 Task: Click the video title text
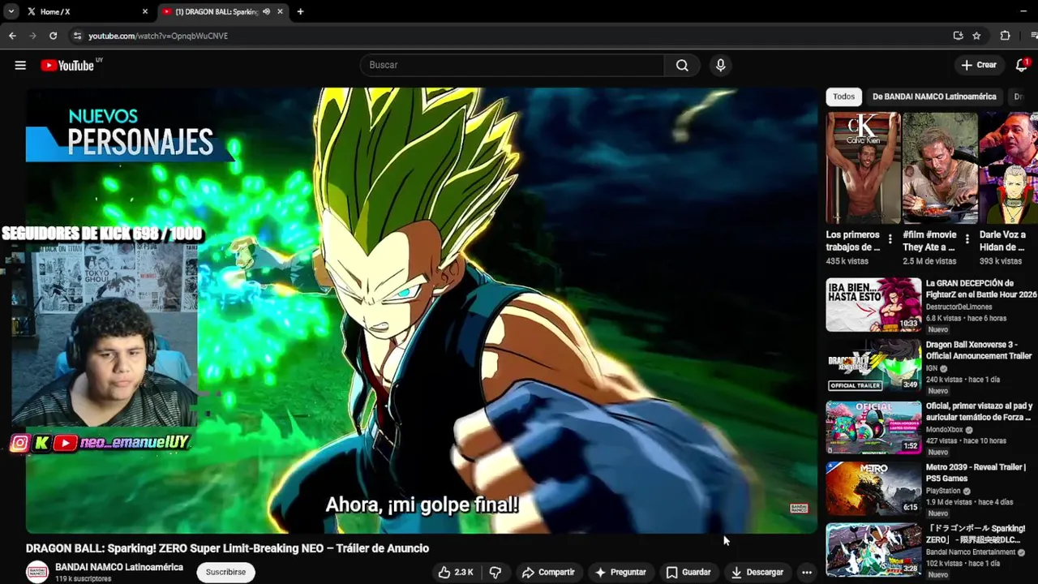coord(227,548)
